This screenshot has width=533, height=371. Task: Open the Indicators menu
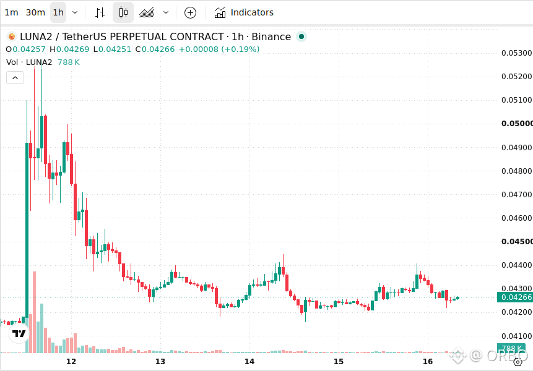click(x=244, y=12)
